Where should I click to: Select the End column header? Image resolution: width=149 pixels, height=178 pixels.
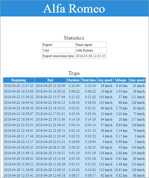50,80
